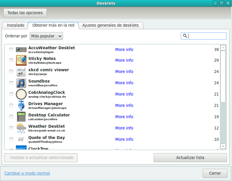
Task: Follow 'Cambiar a modo normal' link
Action: click(x=27, y=173)
